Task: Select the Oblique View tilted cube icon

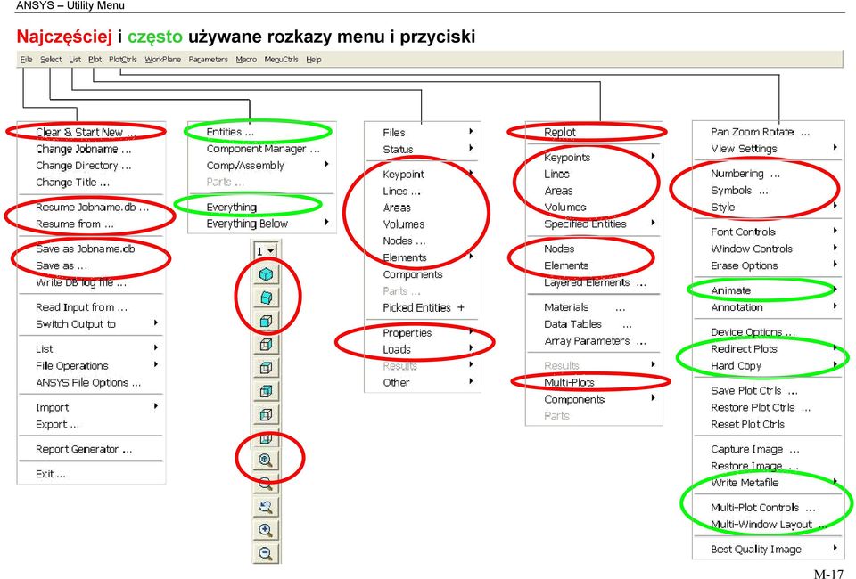Action: tap(266, 298)
